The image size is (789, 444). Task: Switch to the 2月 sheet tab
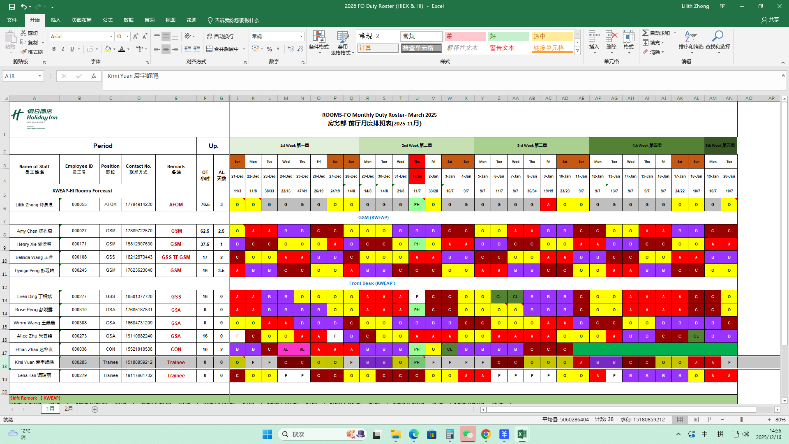click(69, 409)
